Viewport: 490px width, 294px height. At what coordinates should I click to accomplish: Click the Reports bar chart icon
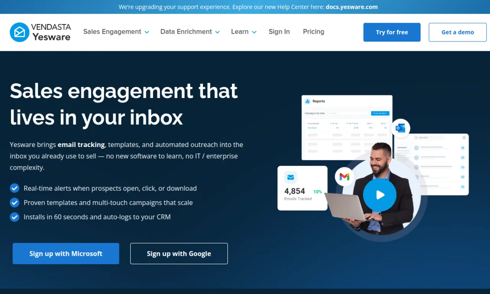(307, 101)
